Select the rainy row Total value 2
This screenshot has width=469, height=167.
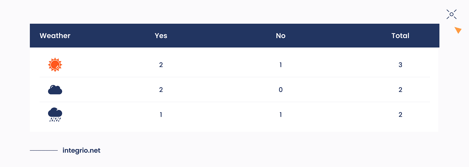click(400, 115)
